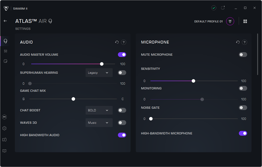Open help for the Microphone section
This screenshot has width=262, height=167.
[x=245, y=42]
